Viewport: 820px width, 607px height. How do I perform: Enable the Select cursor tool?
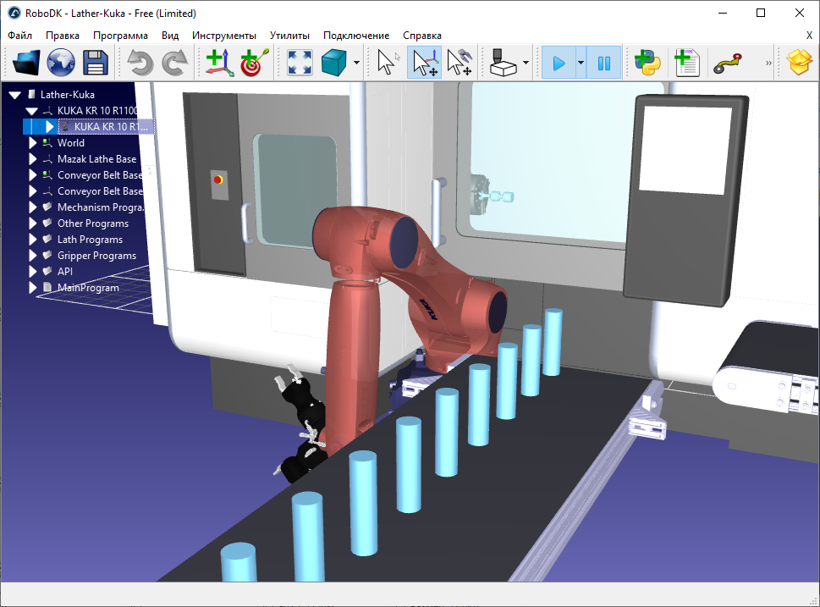[388, 63]
